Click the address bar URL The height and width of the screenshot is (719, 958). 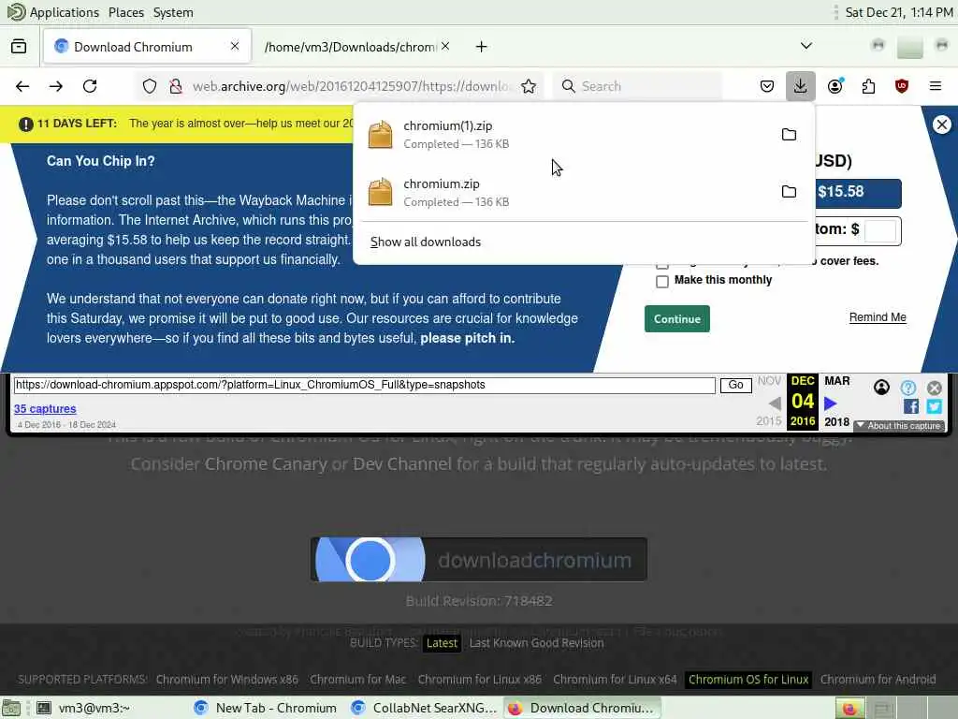tap(351, 86)
